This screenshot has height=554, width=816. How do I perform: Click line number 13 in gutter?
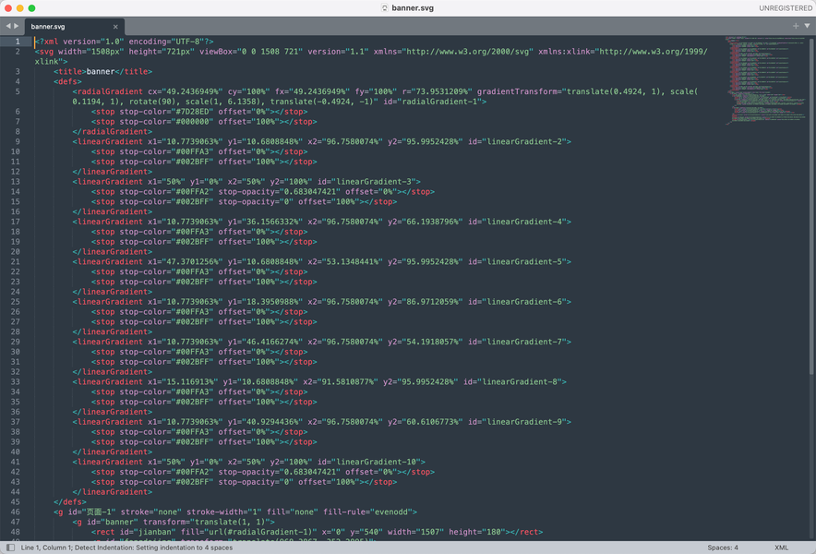(15, 181)
